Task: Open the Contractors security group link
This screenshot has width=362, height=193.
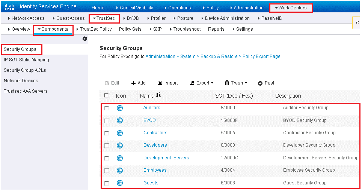Action: (155, 133)
